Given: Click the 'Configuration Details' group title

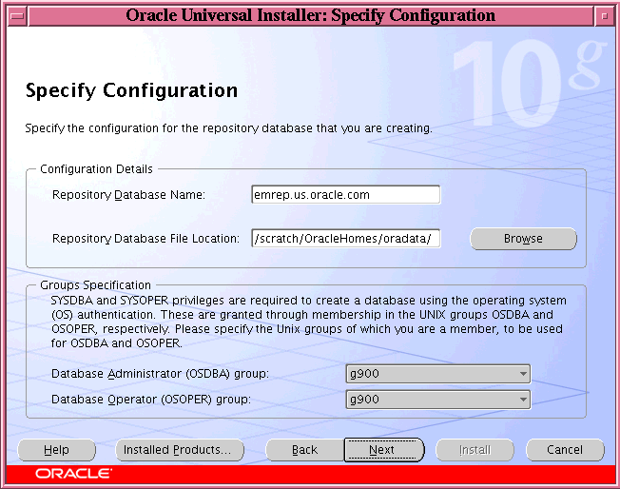Looking at the screenshot, I should tap(96, 169).
